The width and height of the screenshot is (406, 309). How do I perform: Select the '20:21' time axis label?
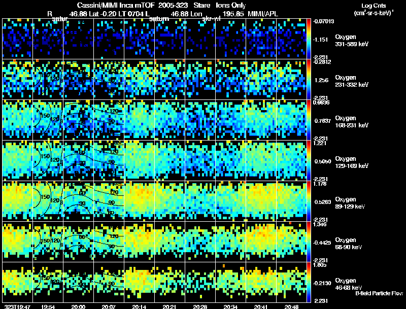(170, 306)
